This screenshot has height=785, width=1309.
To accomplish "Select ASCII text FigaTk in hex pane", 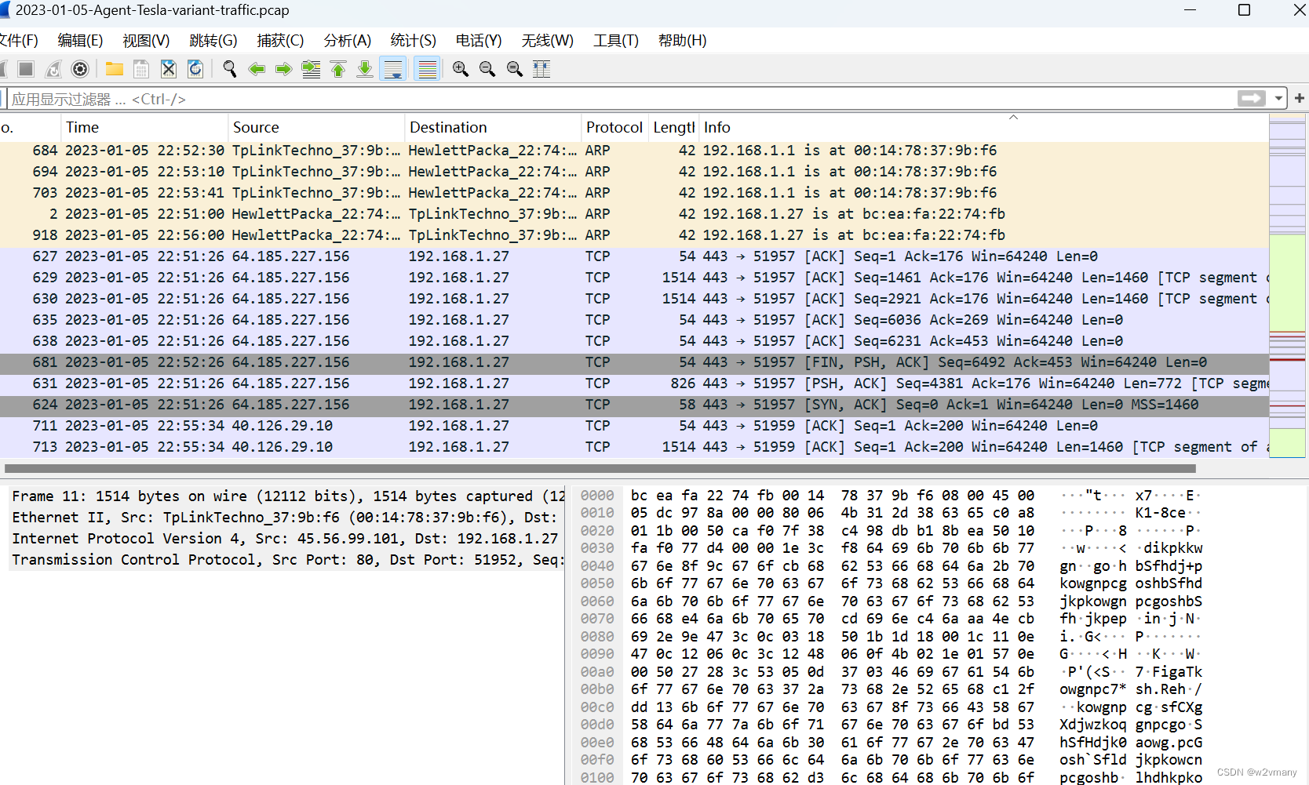I will tap(1176, 671).
